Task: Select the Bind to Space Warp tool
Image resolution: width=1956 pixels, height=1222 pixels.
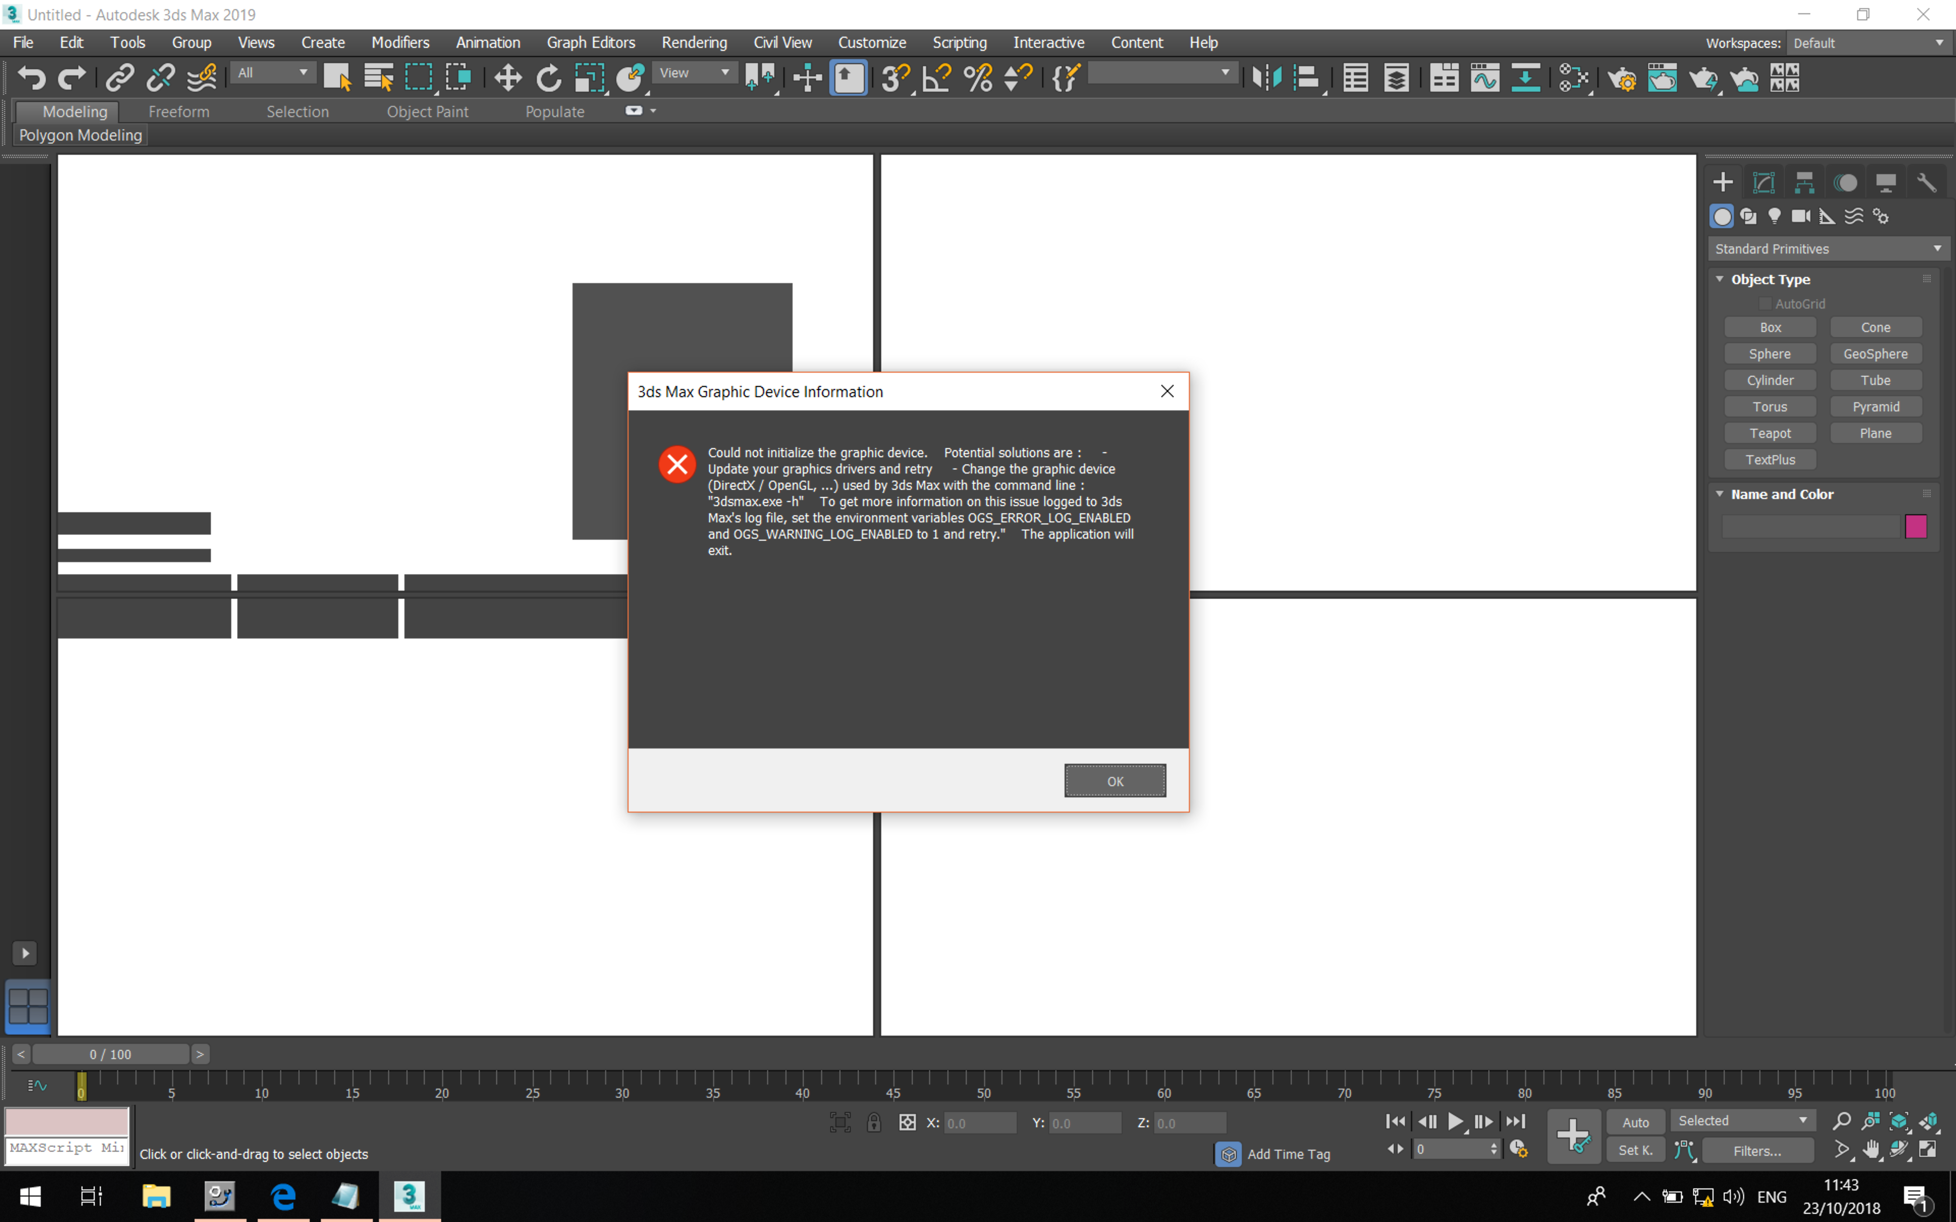Action: click(x=201, y=77)
